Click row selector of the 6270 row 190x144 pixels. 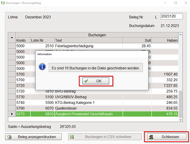click(x=12, y=114)
